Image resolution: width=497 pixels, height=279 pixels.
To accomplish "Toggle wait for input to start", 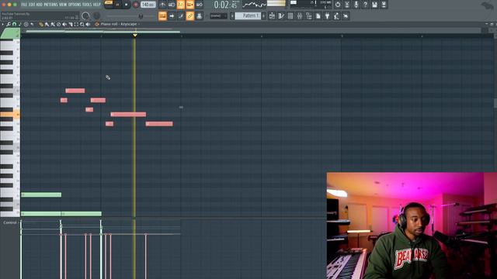I will tap(172, 5).
